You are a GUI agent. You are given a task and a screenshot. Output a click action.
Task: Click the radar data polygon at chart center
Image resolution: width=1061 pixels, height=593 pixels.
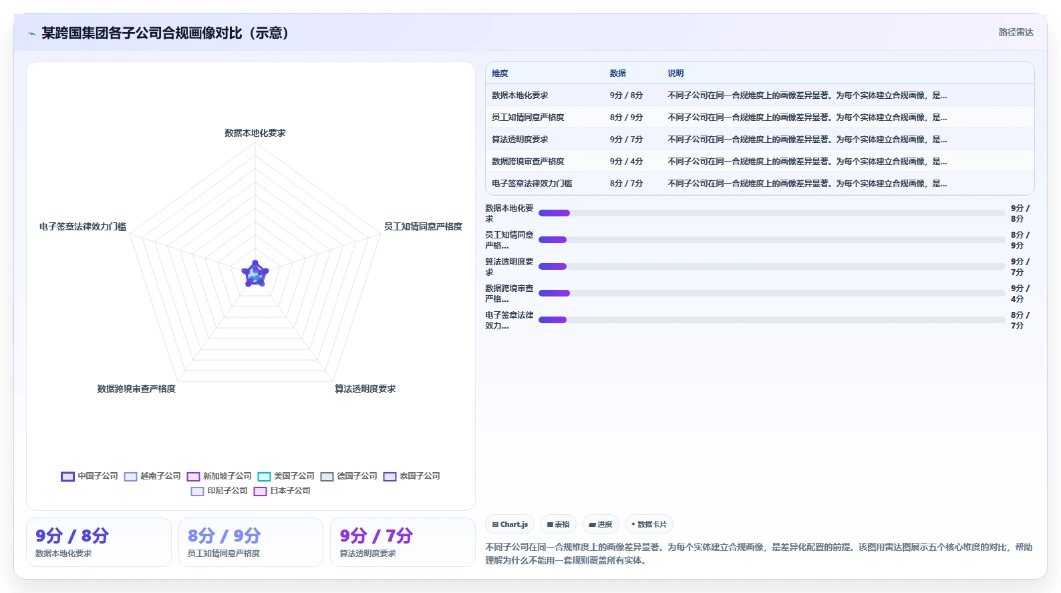coord(255,274)
